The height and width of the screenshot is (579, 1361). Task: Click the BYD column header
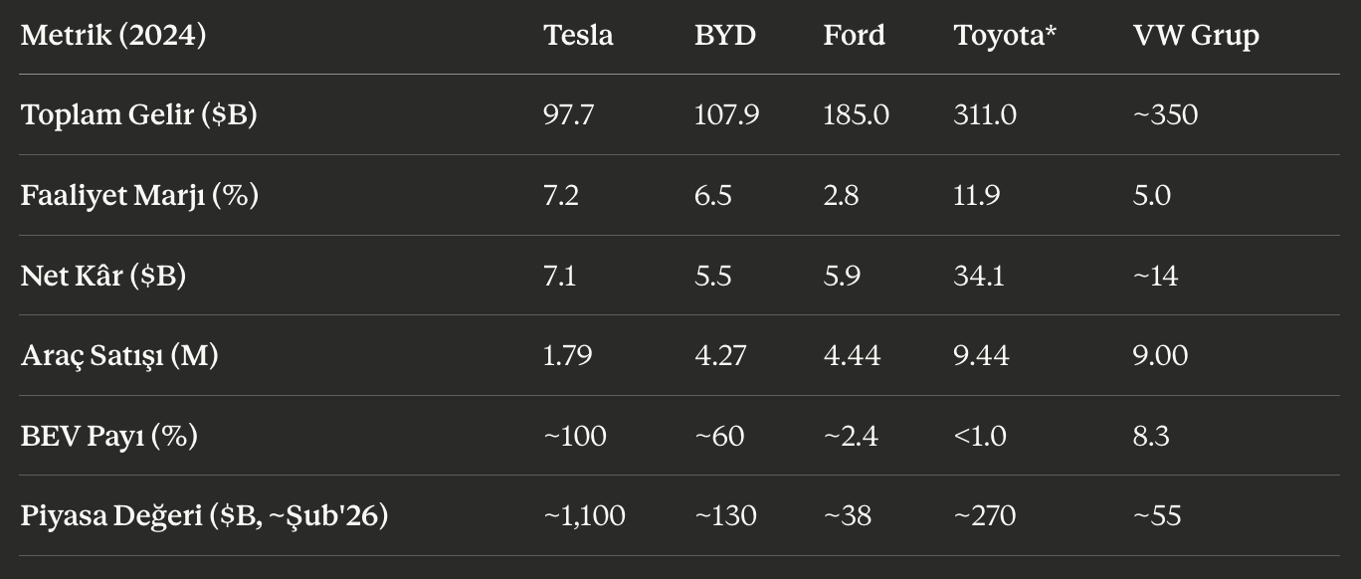725,36
